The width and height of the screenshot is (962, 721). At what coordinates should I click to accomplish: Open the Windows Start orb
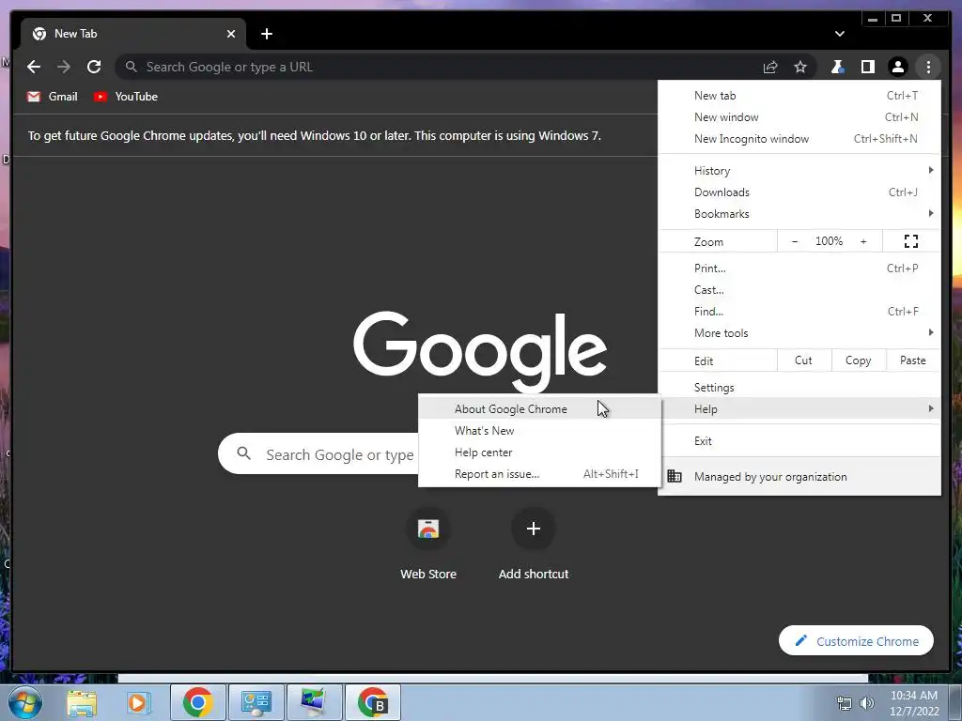click(25, 702)
